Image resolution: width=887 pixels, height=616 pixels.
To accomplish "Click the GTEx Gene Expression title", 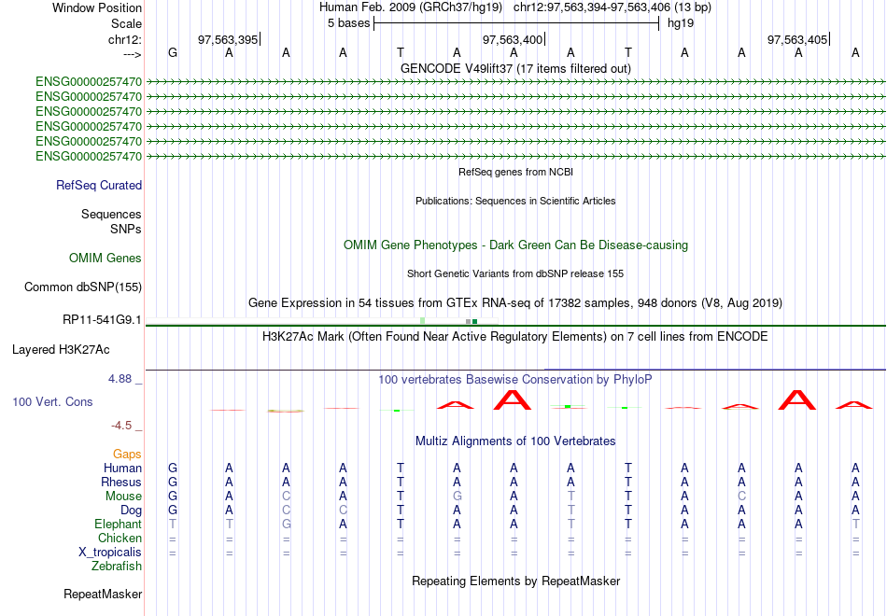I will coord(515,303).
